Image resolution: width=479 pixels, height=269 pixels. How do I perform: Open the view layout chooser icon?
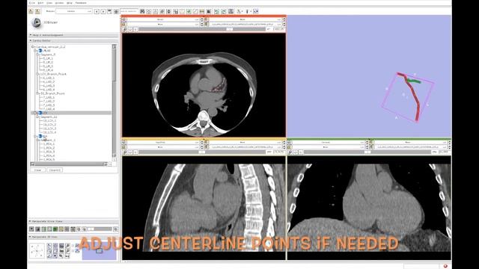pyautogui.click(x=231, y=11)
